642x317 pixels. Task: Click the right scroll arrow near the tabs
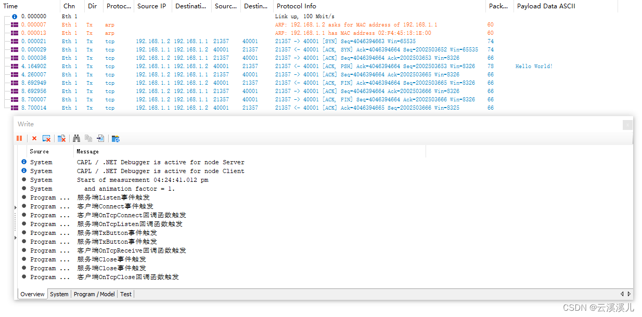[x=628, y=294]
